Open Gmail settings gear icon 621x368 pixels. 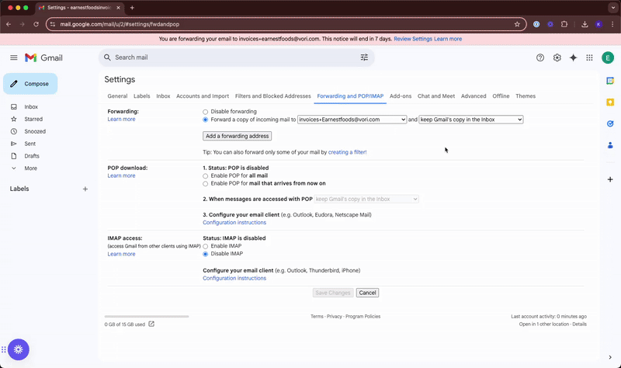click(557, 57)
